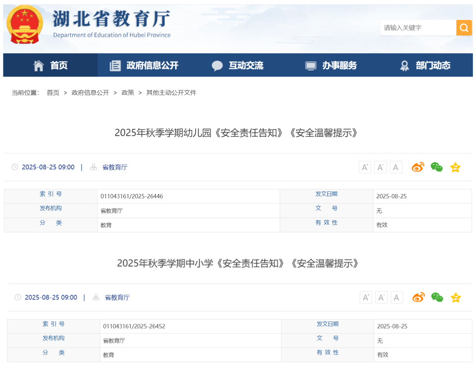Go to 互动交流 in the navigation bar
476x368 pixels.
pos(238,66)
